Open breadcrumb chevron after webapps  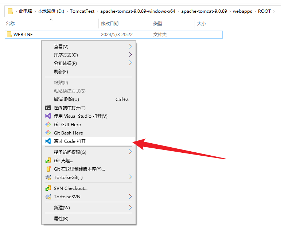coord(255,11)
